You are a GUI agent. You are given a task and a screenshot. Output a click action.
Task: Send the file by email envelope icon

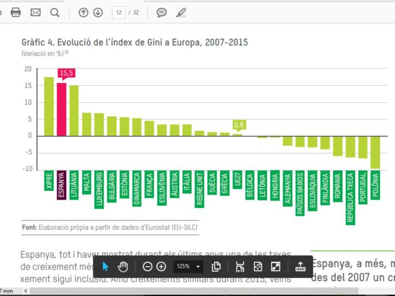35,12
